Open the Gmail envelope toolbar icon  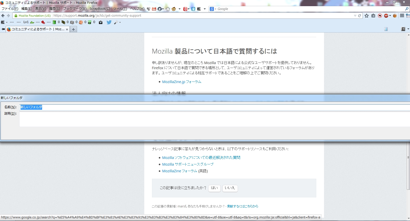pyautogui.click(x=154, y=9)
